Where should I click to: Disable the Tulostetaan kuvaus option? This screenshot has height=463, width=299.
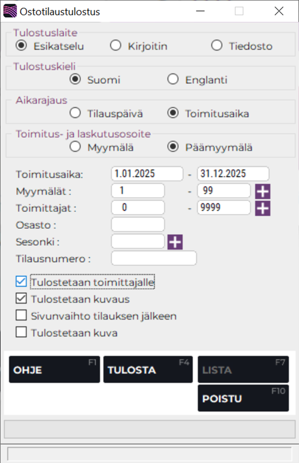(x=21, y=299)
